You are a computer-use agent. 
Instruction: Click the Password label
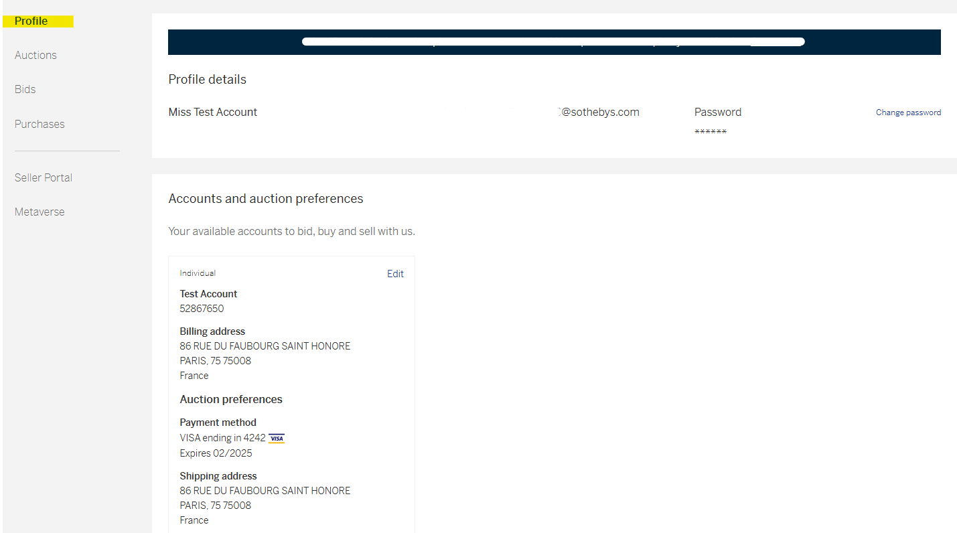[718, 112]
